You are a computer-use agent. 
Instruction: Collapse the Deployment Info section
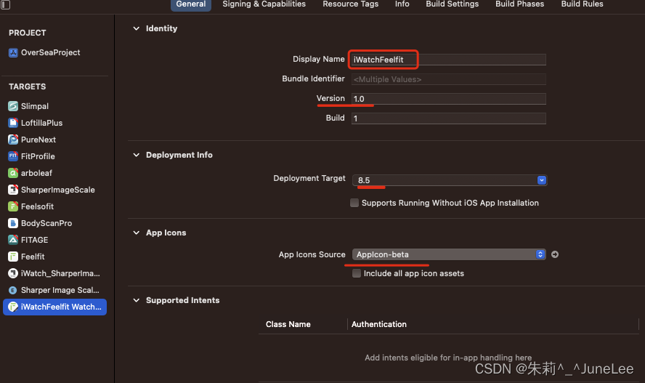pos(136,155)
